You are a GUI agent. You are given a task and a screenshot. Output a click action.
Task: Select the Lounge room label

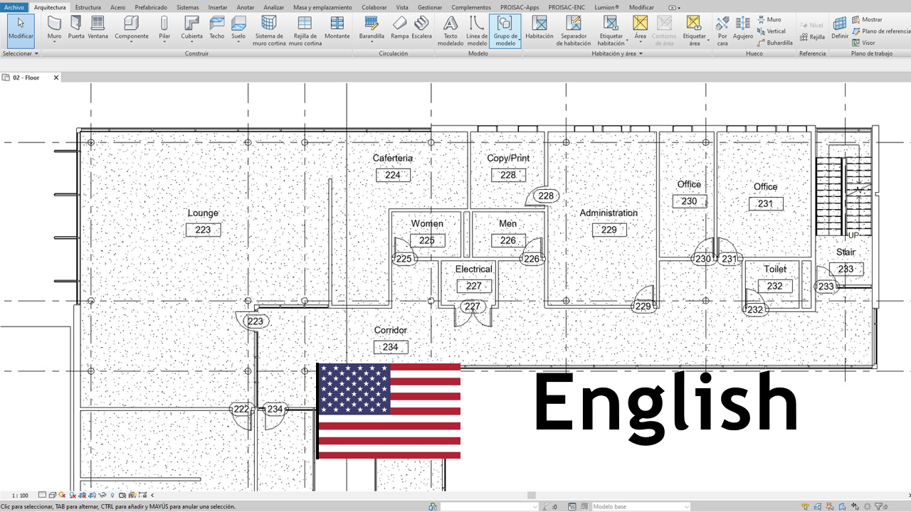203,213
